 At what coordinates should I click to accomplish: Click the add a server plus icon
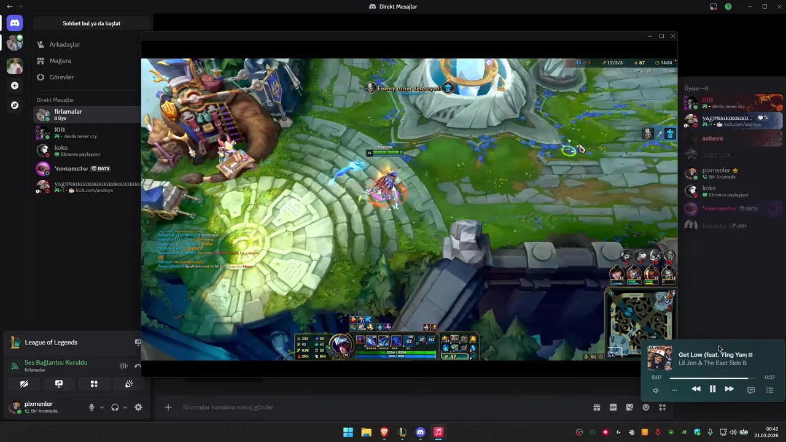[x=15, y=86]
